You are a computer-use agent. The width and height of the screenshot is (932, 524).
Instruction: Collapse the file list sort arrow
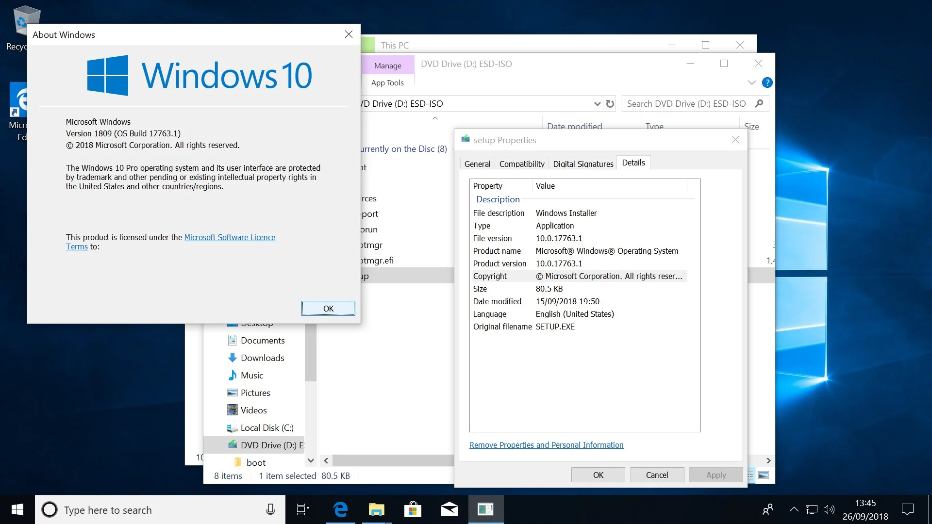(435, 118)
